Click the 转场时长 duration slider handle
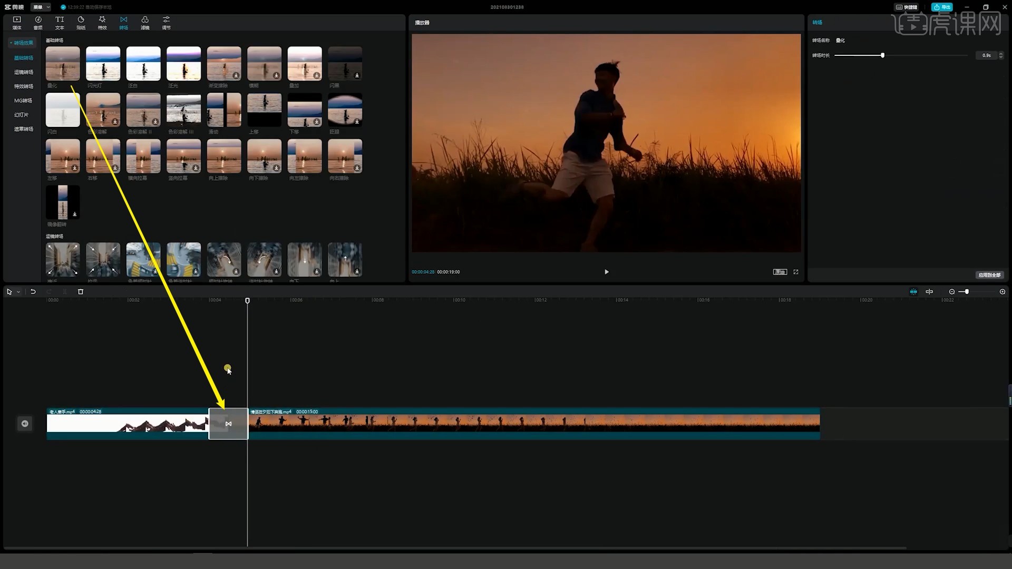The height and width of the screenshot is (569, 1012). point(882,55)
